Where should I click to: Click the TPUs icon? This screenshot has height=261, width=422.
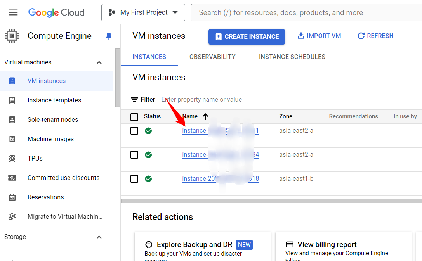pyautogui.click(x=12, y=158)
